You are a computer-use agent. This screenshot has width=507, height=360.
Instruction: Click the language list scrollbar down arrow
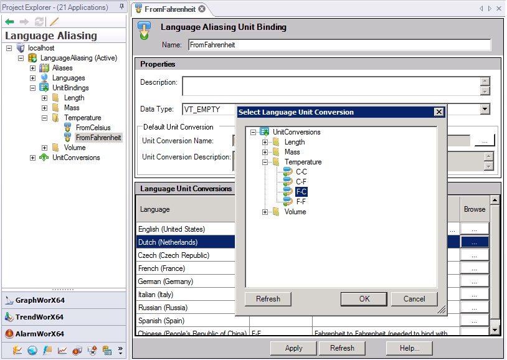click(494, 329)
